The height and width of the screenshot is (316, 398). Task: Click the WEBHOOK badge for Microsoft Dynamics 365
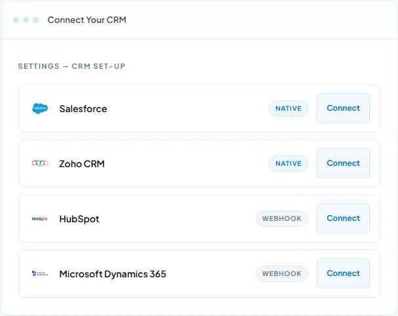282,273
